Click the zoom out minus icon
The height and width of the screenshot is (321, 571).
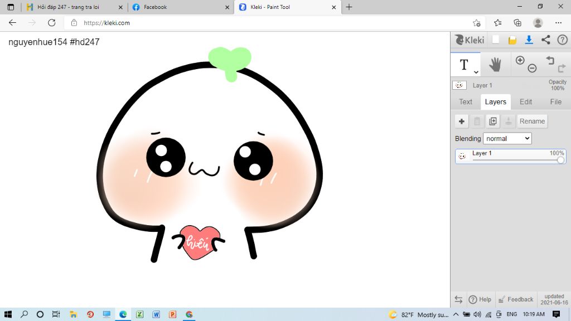pos(532,69)
